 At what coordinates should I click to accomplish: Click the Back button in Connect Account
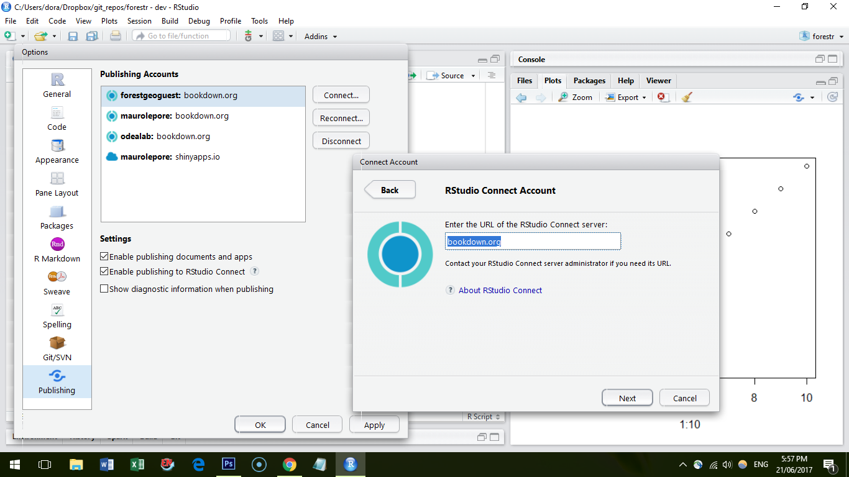tap(390, 190)
